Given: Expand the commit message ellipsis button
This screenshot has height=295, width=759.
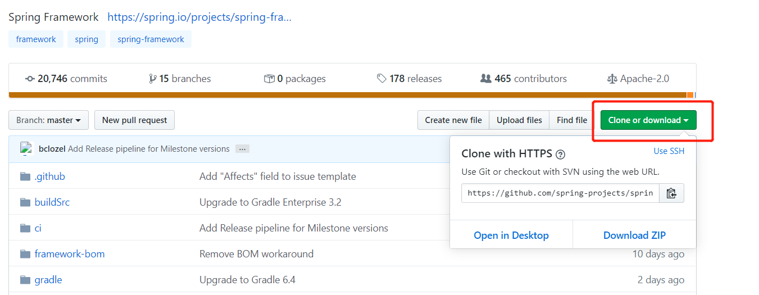Looking at the screenshot, I should click(x=242, y=149).
